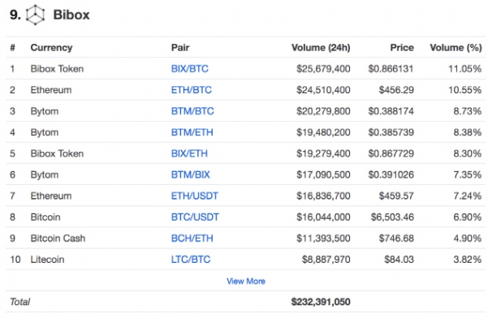Click the BIX/ETH pair link
501x323 pixels.
(x=189, y=153)
